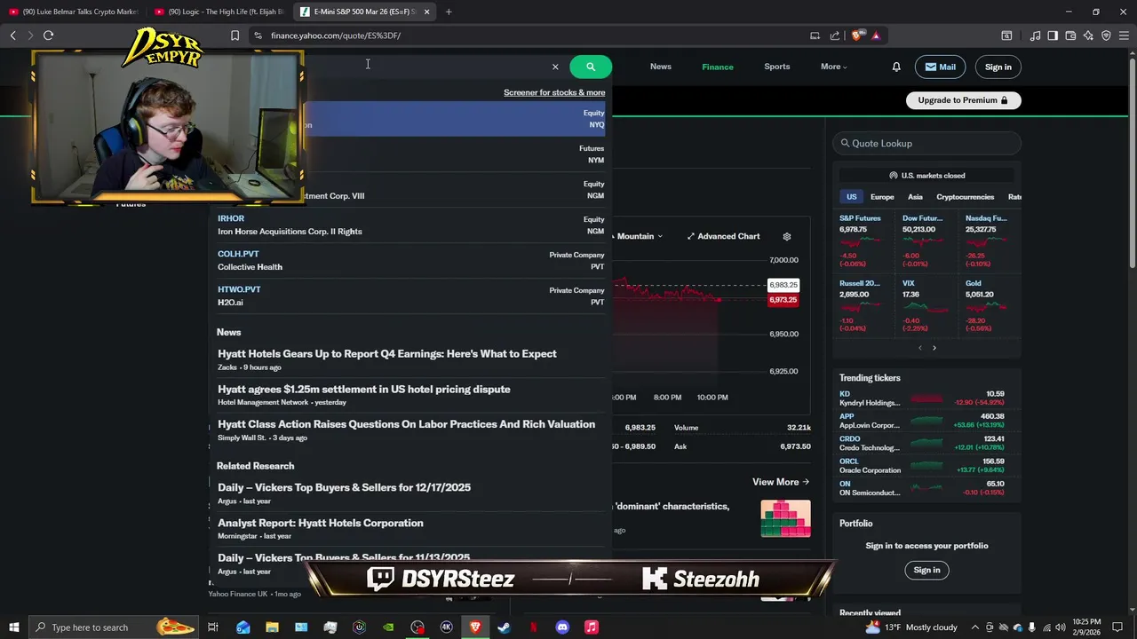Image resolution: width=1137 pixels, height=639 pixels.
Task: Open Hyatt $1.25m settlement news article
Action: tap(364, 390)
